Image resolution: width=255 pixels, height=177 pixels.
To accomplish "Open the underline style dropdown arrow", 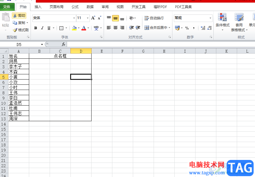I will [53, 28].
